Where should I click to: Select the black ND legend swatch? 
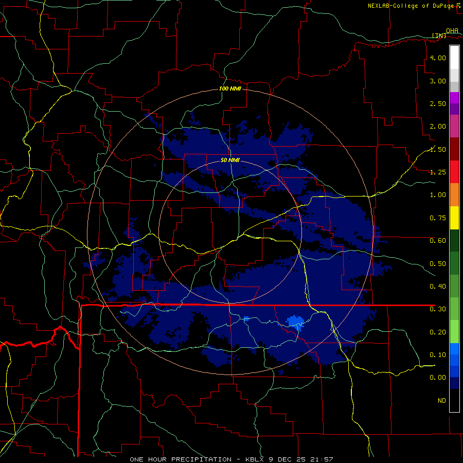tap(454, 400)
